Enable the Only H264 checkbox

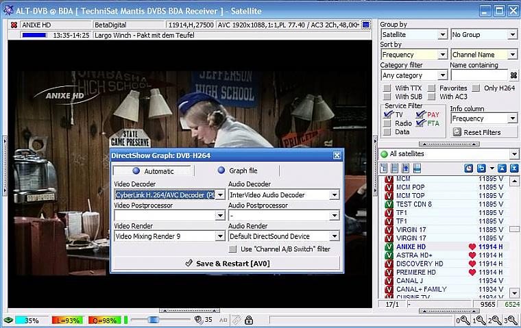(x=476, y=88)
